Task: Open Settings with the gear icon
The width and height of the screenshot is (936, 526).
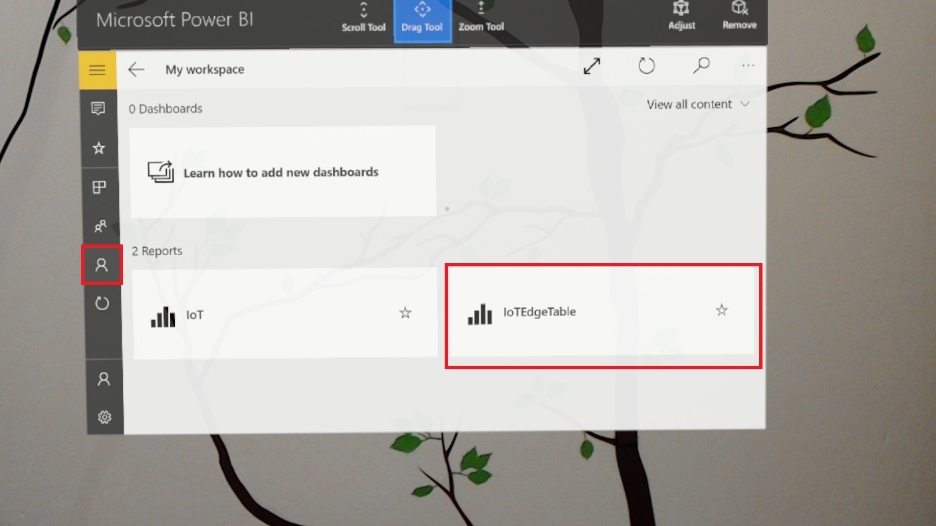Action: pyautogui.click(x=104, y=417)
